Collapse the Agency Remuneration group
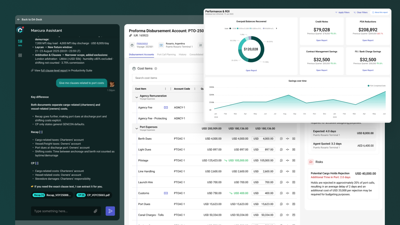Screen dimensions: 400x225 click(x=137, y=97)
